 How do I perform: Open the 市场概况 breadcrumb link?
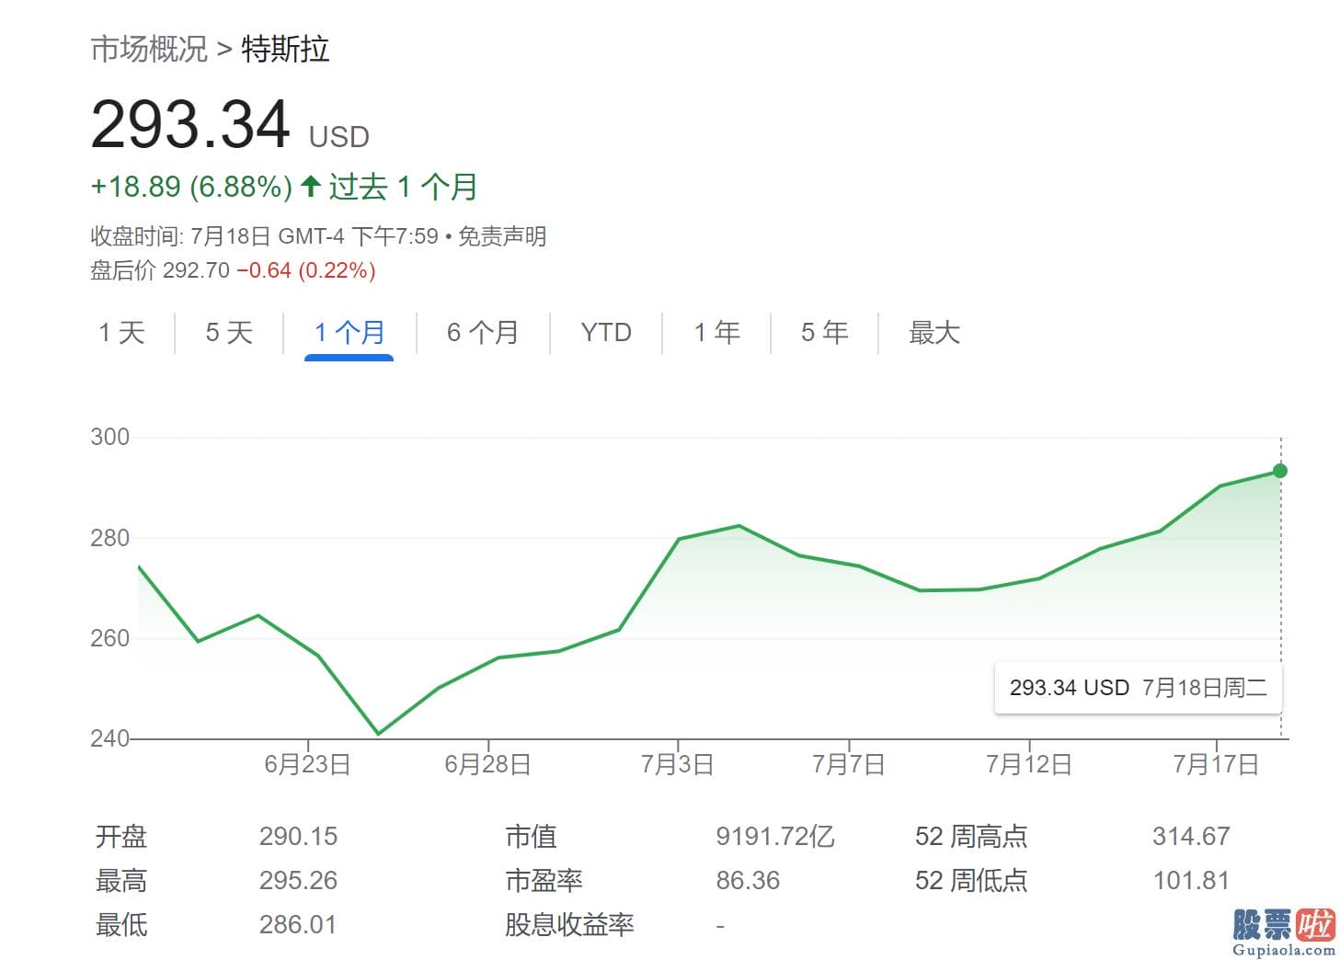pos(149,49)
